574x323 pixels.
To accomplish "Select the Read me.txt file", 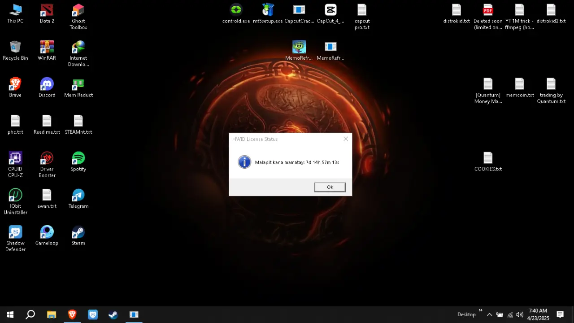I will click(47, 125).
